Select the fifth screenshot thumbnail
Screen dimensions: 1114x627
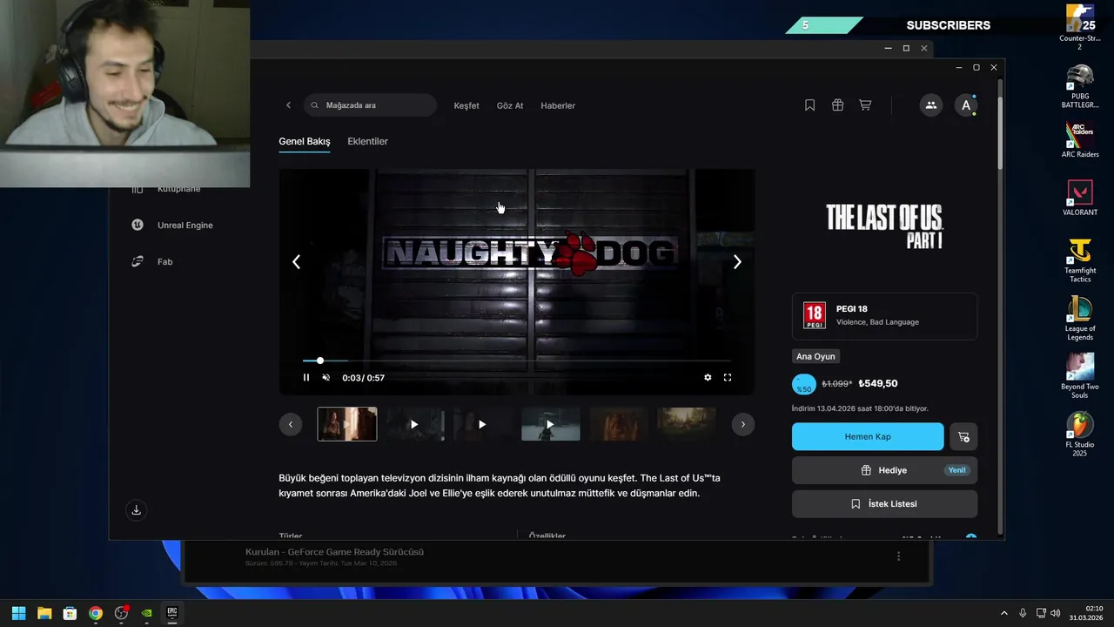click(x=618, y=424)
